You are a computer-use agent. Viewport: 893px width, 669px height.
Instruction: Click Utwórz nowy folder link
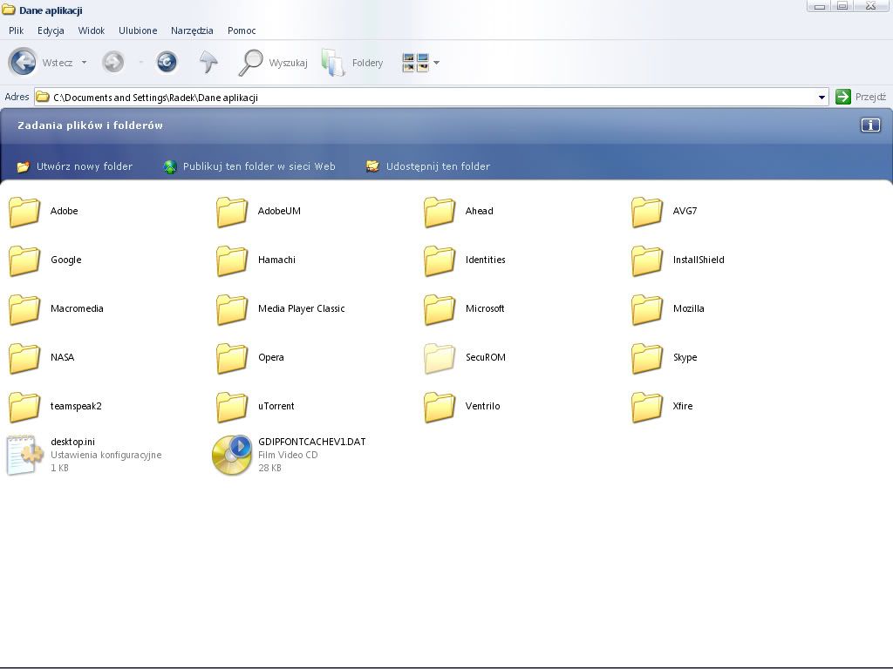[75, 166]
